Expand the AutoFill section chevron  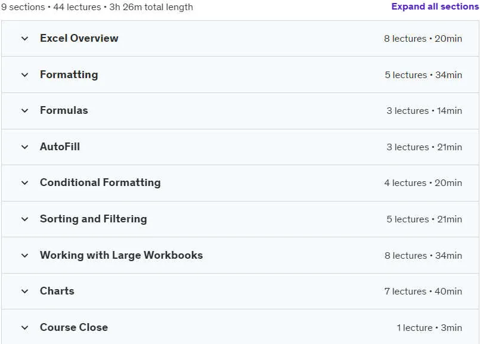25,147
